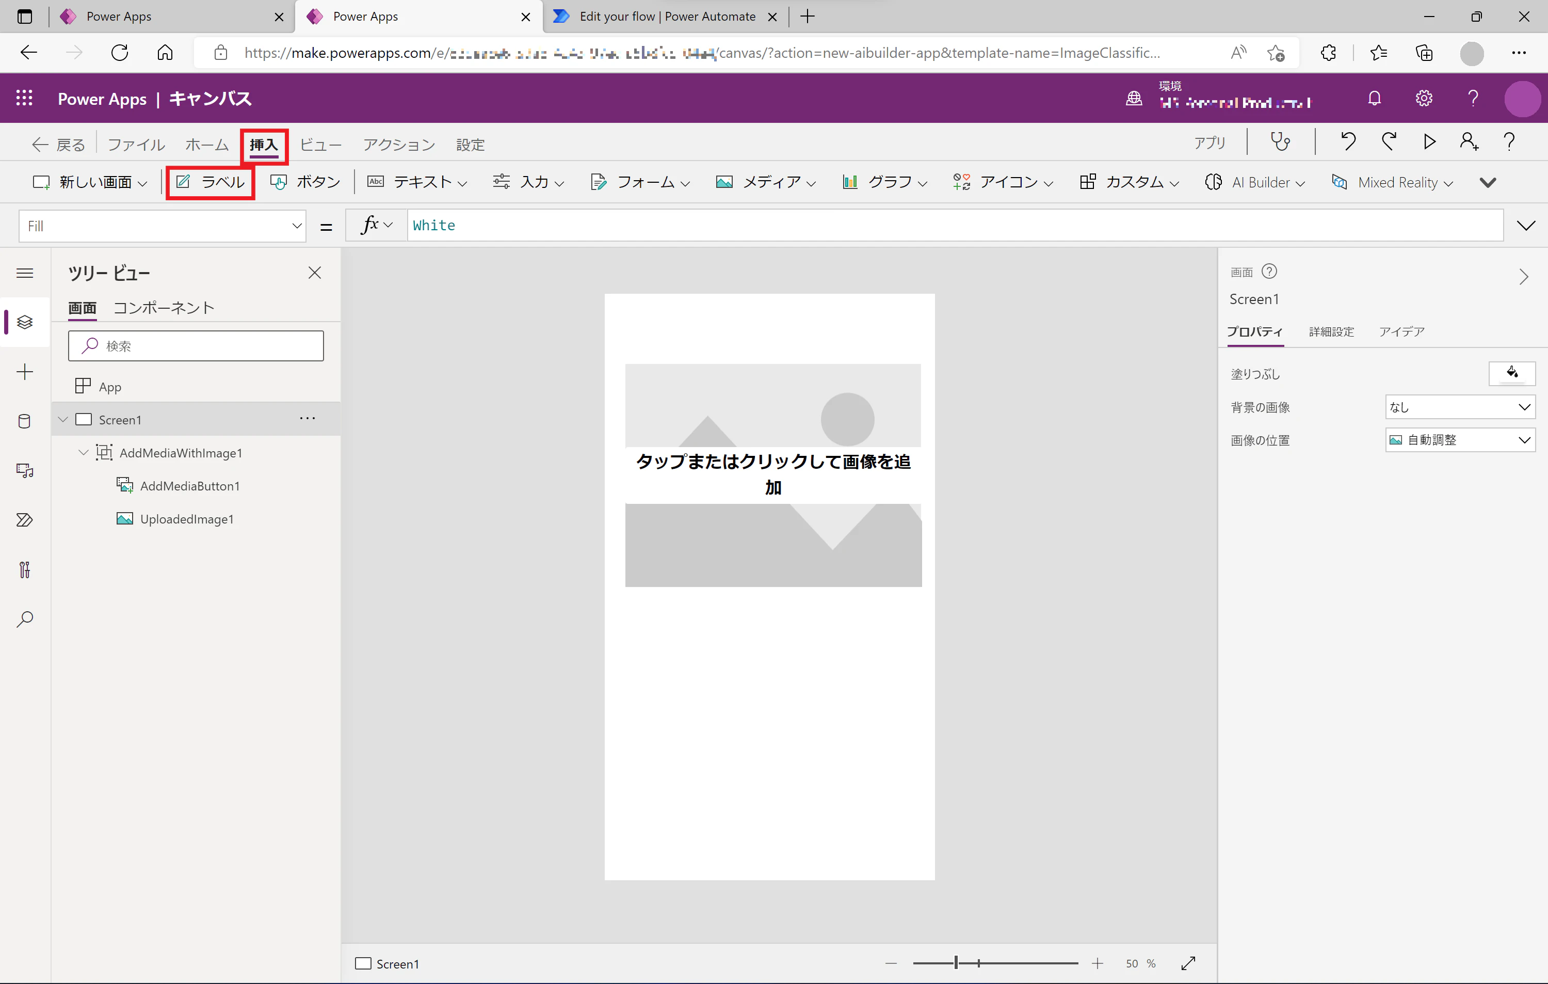Open the ファイル menu
The width and height of the screenshot is (1548, 984).
tap(136, 145)
